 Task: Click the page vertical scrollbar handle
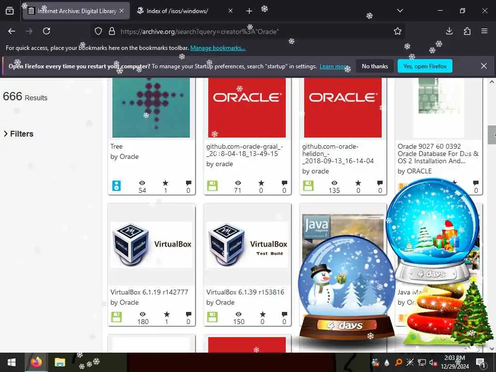pyautogui.click(x=492, y=135)
